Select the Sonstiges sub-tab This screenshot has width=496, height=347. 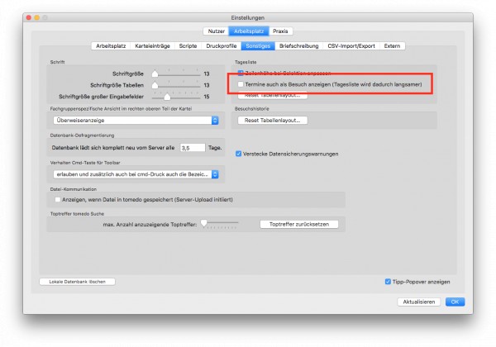click(x=258, y=45)
